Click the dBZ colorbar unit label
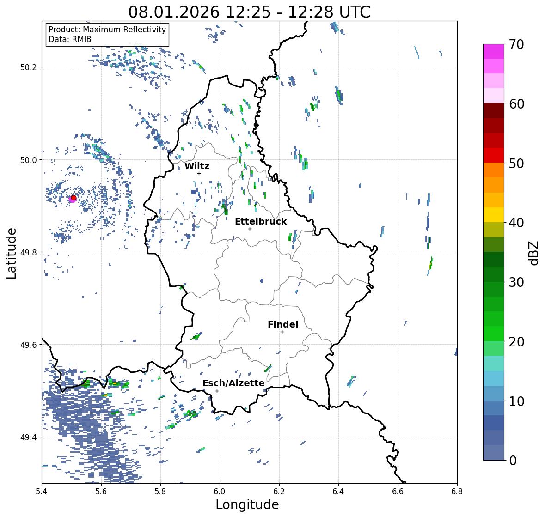545x516 pixels. (x=534, y=253)
